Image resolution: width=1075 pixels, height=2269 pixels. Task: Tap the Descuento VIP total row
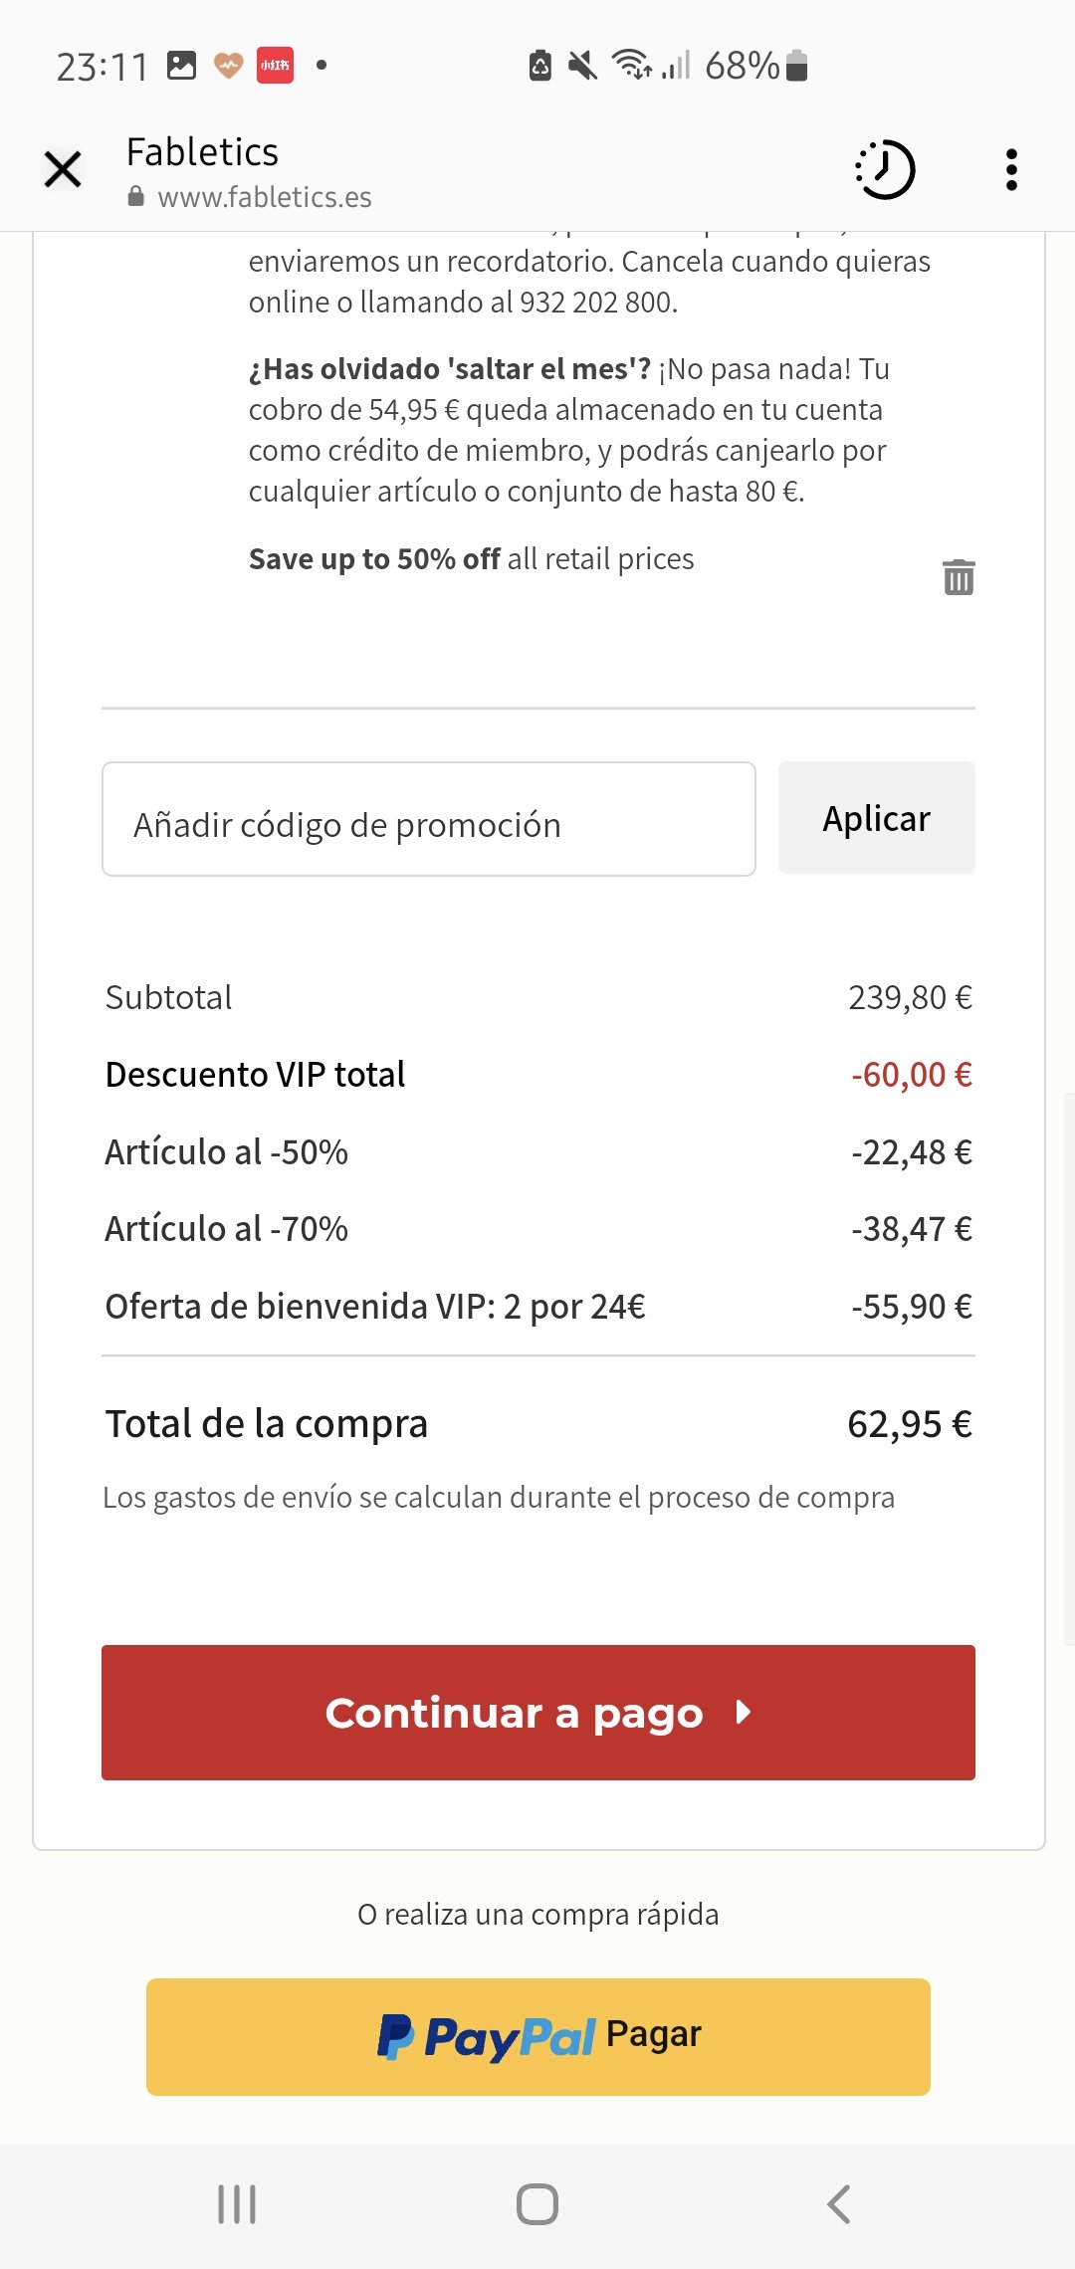click(x=538, y=1075)
